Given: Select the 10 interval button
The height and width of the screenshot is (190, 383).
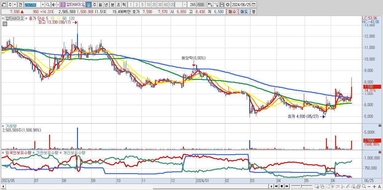Looking at the screenshot, I should point(148,5).
